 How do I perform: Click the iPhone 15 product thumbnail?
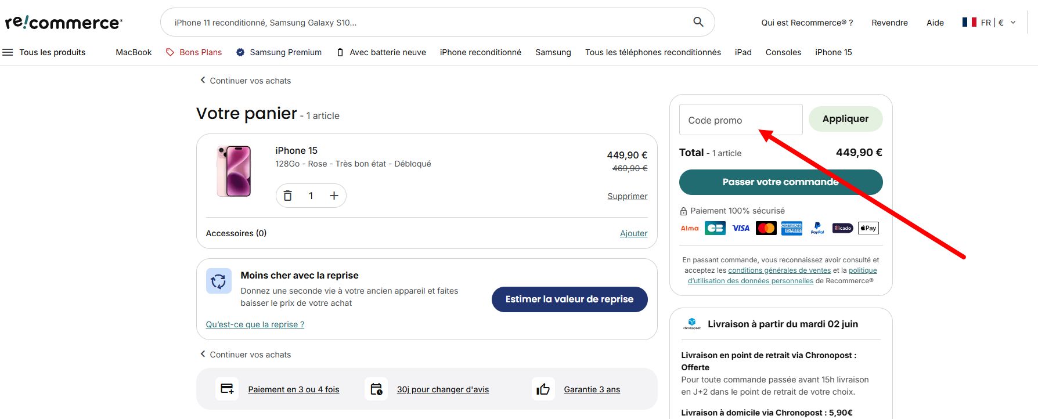tap(234, 171)
